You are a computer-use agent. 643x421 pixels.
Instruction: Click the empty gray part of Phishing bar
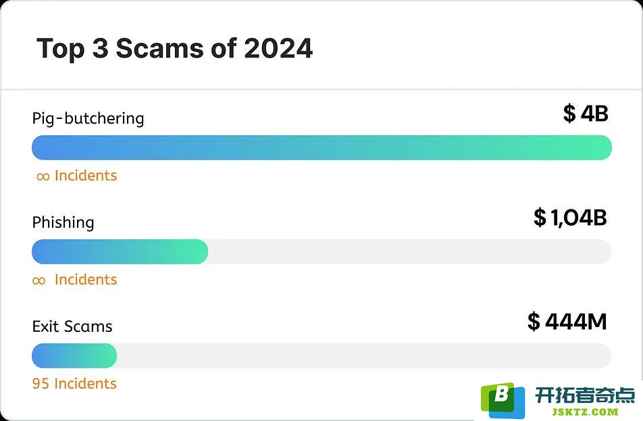click(x=410, y=251)
